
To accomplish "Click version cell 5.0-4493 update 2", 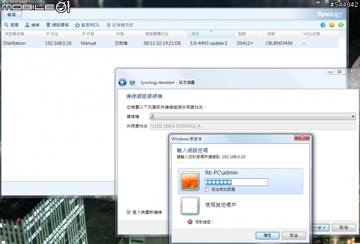I will coord(209,43).
